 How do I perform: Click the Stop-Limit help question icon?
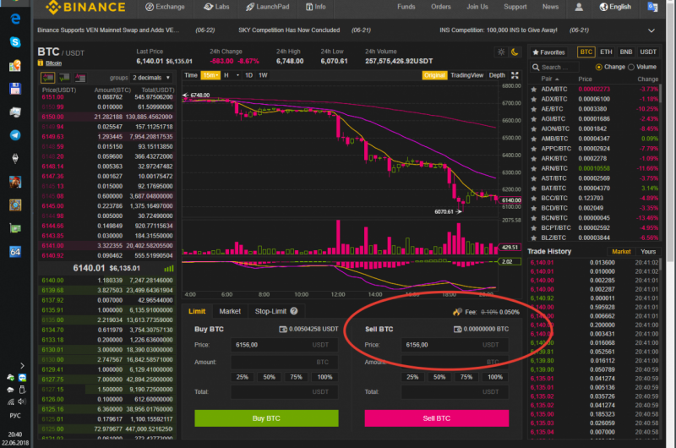(x=294, y=311)
